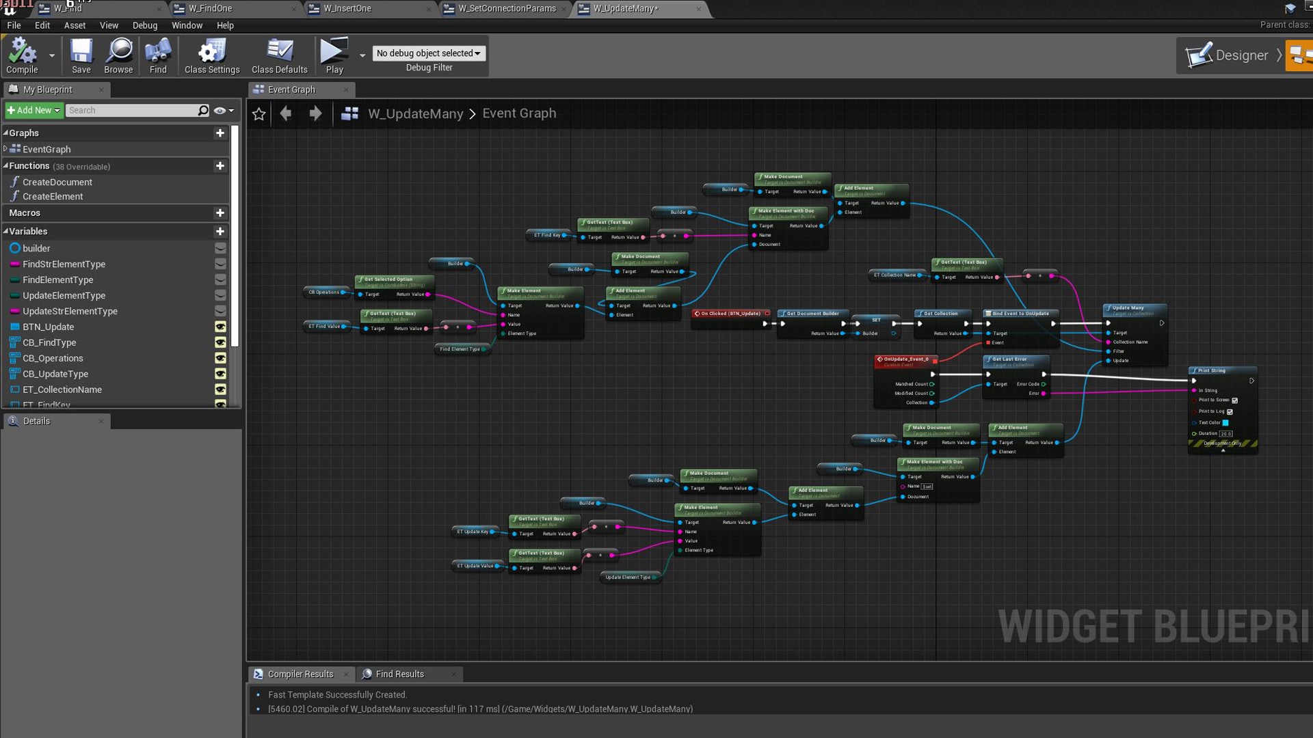Open the Asset menu
The height and width of the screenshot is (738, 1313).
pyautogui.click(x=75, y=25)
